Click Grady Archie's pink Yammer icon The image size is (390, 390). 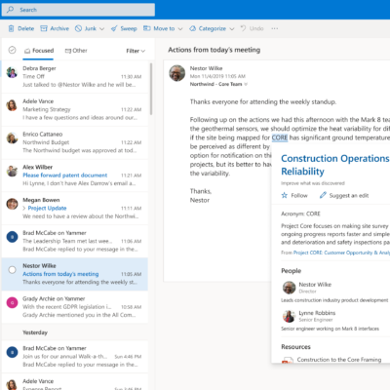click(x=12, y=302)
